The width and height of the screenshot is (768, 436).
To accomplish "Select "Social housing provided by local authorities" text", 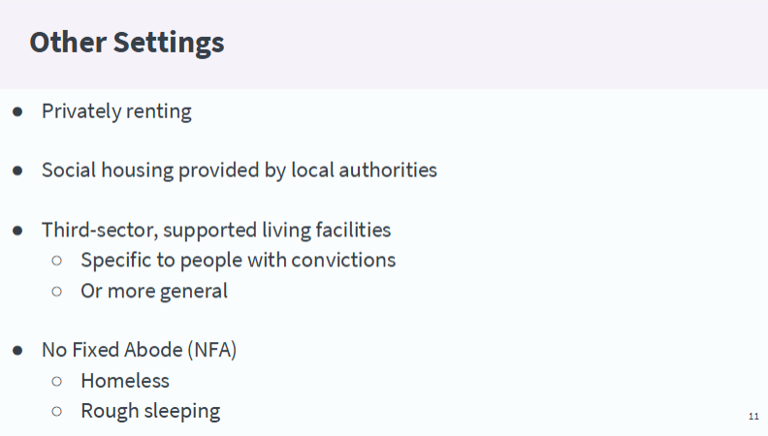I will coord(239,171).
